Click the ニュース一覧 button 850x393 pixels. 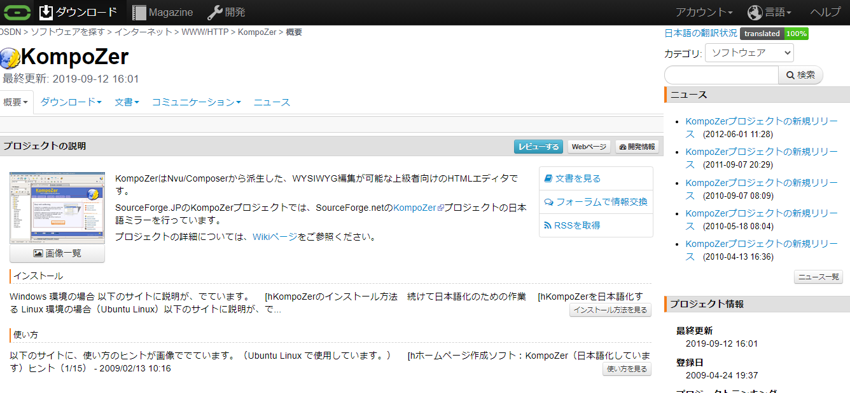(x=818, y=277)
